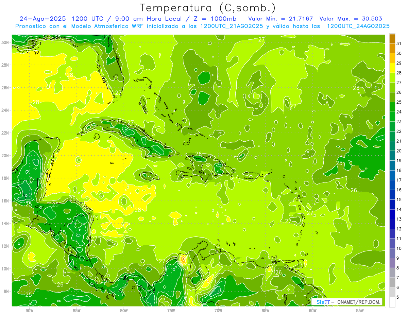The height and width of the screenshot is (315, 408).
Task: Click the title "Temperatura (C,somb.)"
Action: (x=207, y=8)
